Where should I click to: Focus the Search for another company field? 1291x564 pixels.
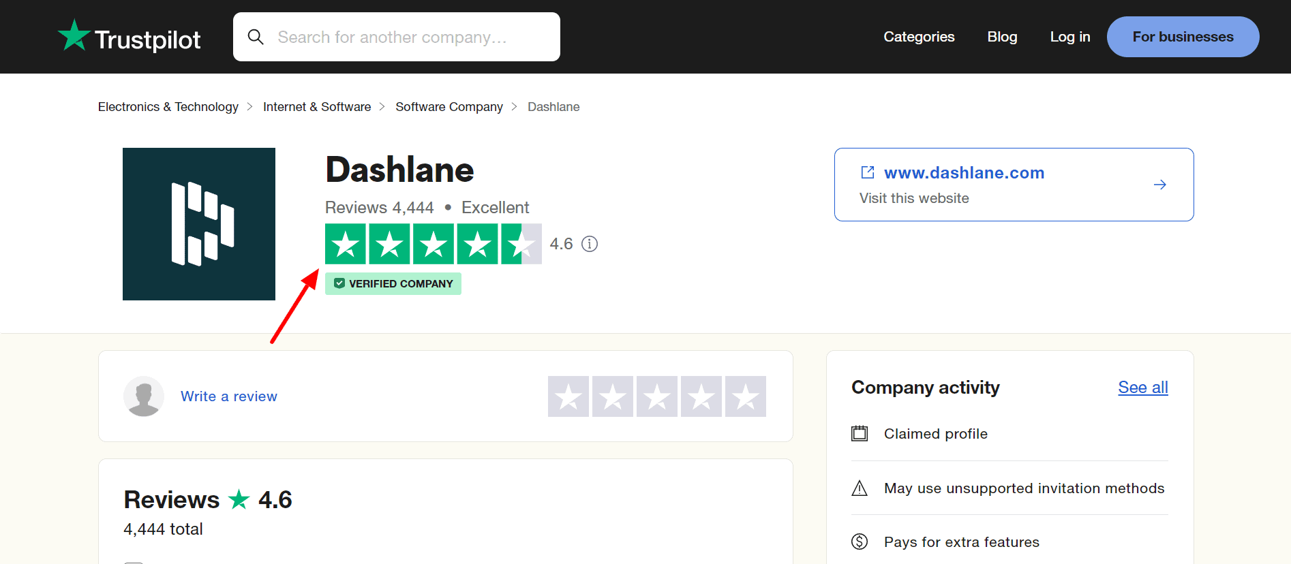[397, 37]
